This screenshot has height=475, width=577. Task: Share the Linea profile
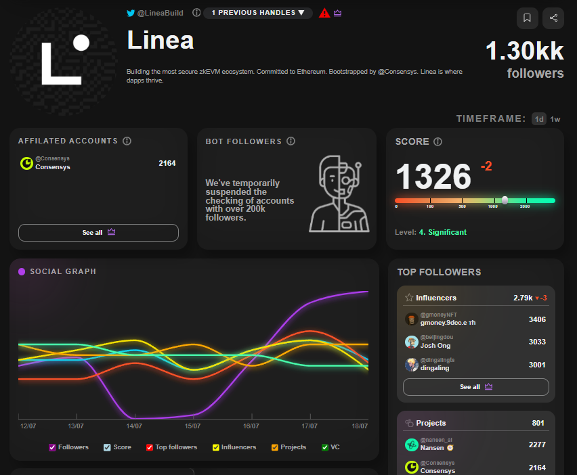coord(553,18)
